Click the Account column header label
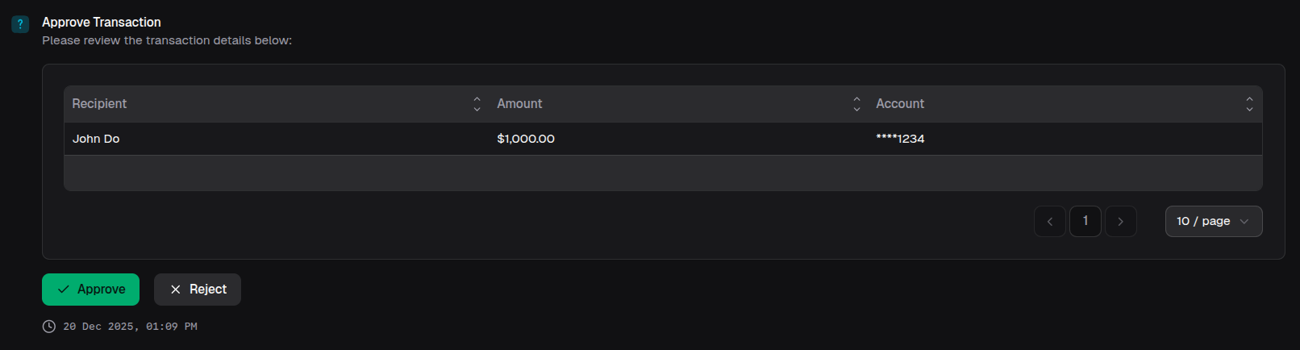Image resolution: width=1300 pixels, height=350 pixels. (x=900, y=104)
